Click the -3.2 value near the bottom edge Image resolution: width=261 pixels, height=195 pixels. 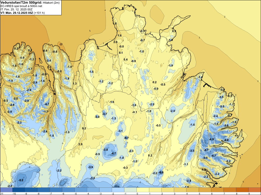[92, 178]
